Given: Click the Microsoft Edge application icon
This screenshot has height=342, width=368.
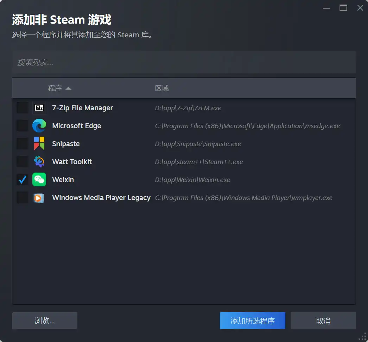Looking at the screenshot, I should [39, 126].
